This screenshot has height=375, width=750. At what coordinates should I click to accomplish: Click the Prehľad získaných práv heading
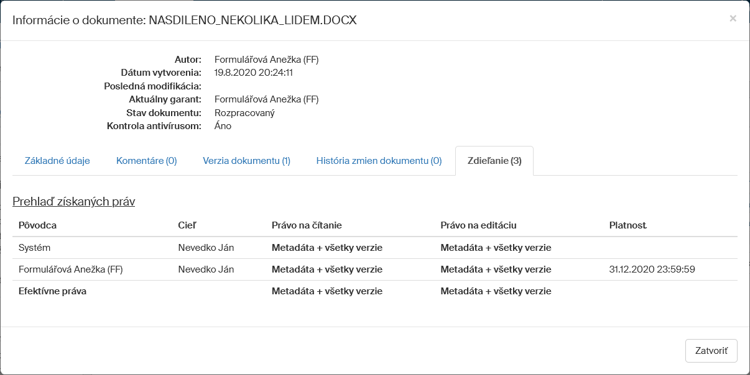tap(73, 202)
